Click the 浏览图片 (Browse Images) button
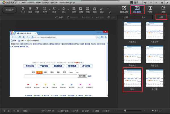This screenshot has width=170, height=114. tap(9, 9)
